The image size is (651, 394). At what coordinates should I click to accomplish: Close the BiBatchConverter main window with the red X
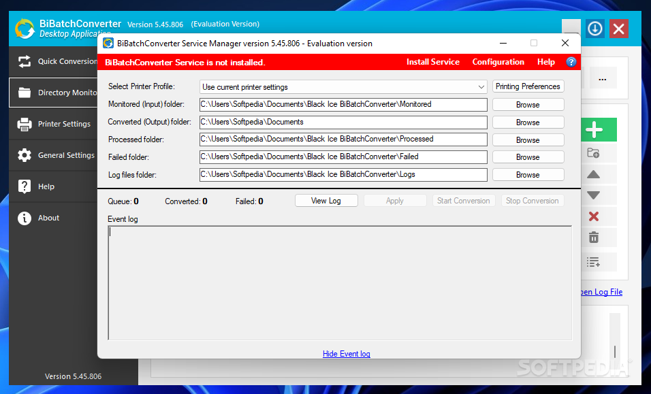(x=618, y=29)
